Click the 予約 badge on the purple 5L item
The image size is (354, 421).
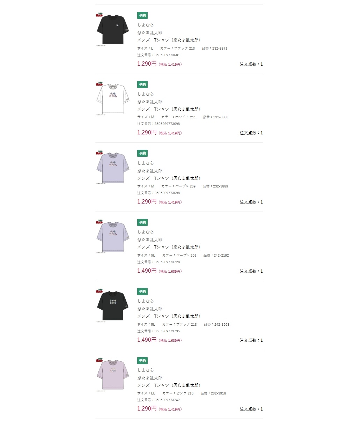pyautogui.click(x=142, y=223)
